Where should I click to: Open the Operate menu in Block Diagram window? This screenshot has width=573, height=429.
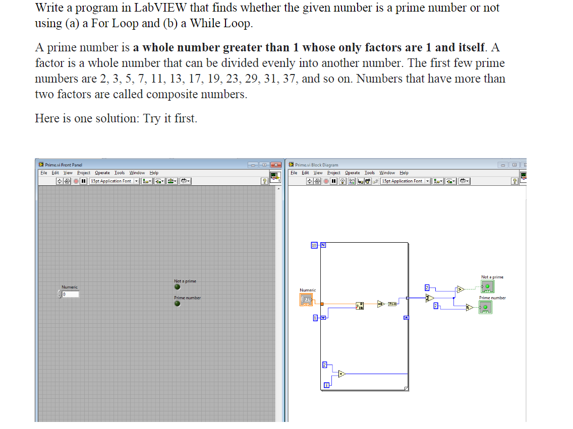click(x=353, y=173)
